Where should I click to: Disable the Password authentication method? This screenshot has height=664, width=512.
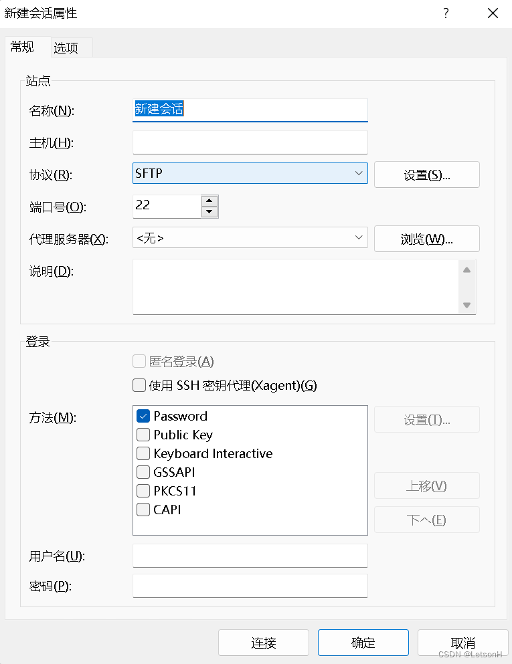pos(143,416)
